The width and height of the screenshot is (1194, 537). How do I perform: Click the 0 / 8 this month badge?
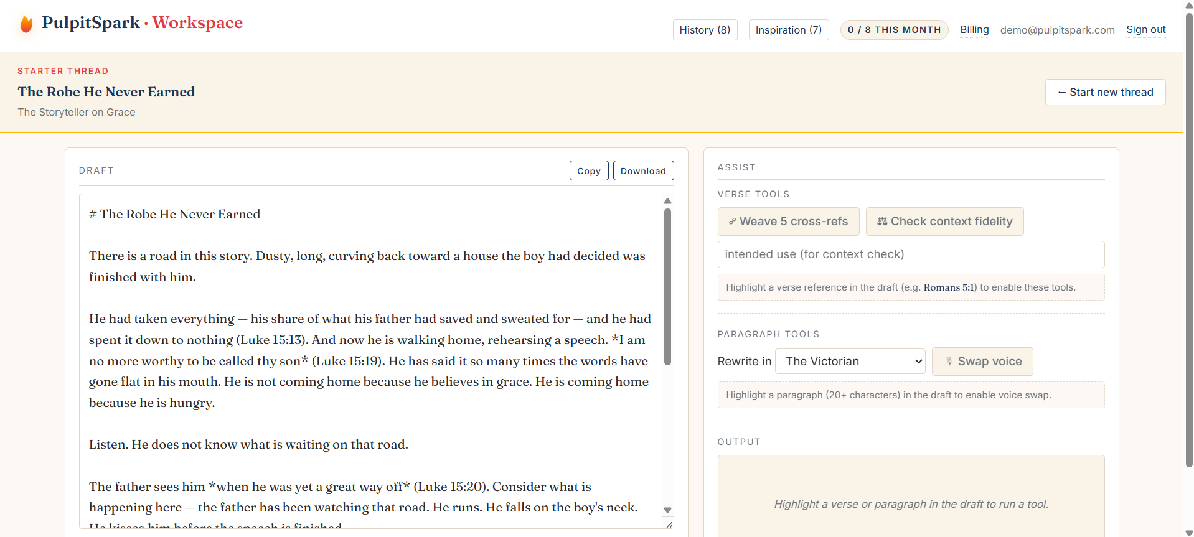pos(894,30)
